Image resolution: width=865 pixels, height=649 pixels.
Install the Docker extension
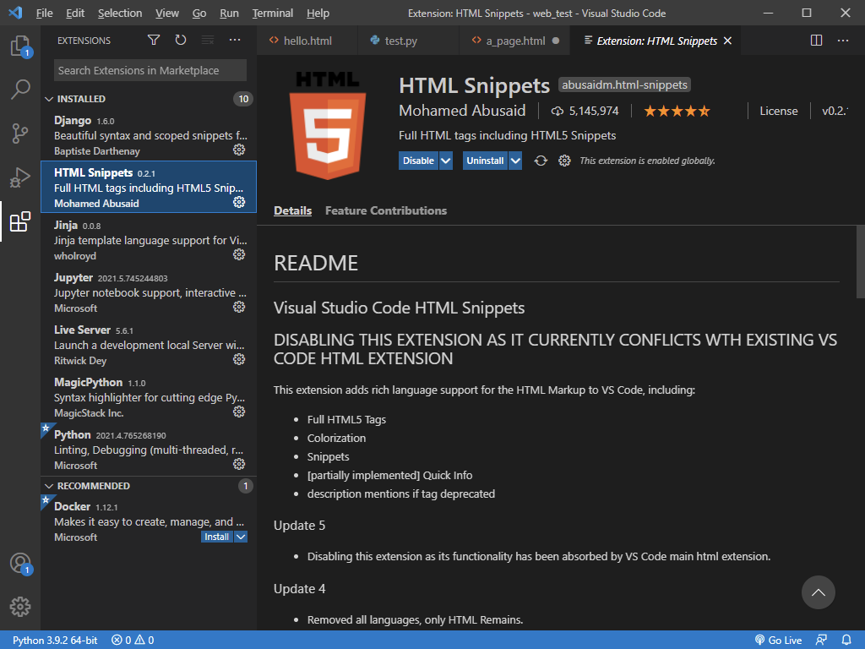pyautogui.click(x=217, y=537)
